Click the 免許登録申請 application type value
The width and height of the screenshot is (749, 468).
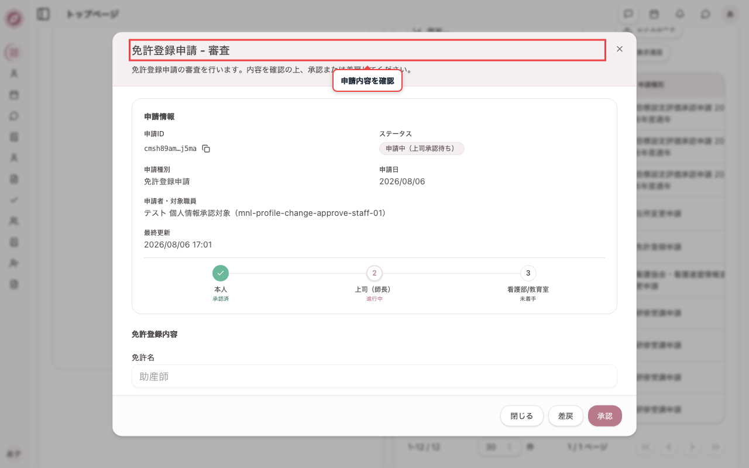(167, 181)
